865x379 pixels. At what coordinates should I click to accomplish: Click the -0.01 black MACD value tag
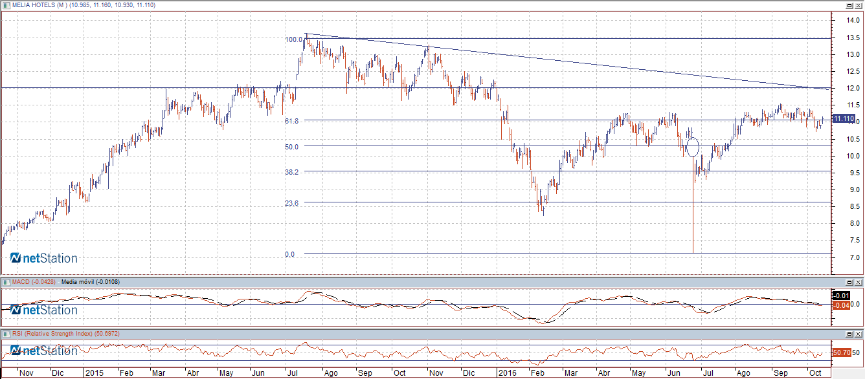click(x=842, y=296)
